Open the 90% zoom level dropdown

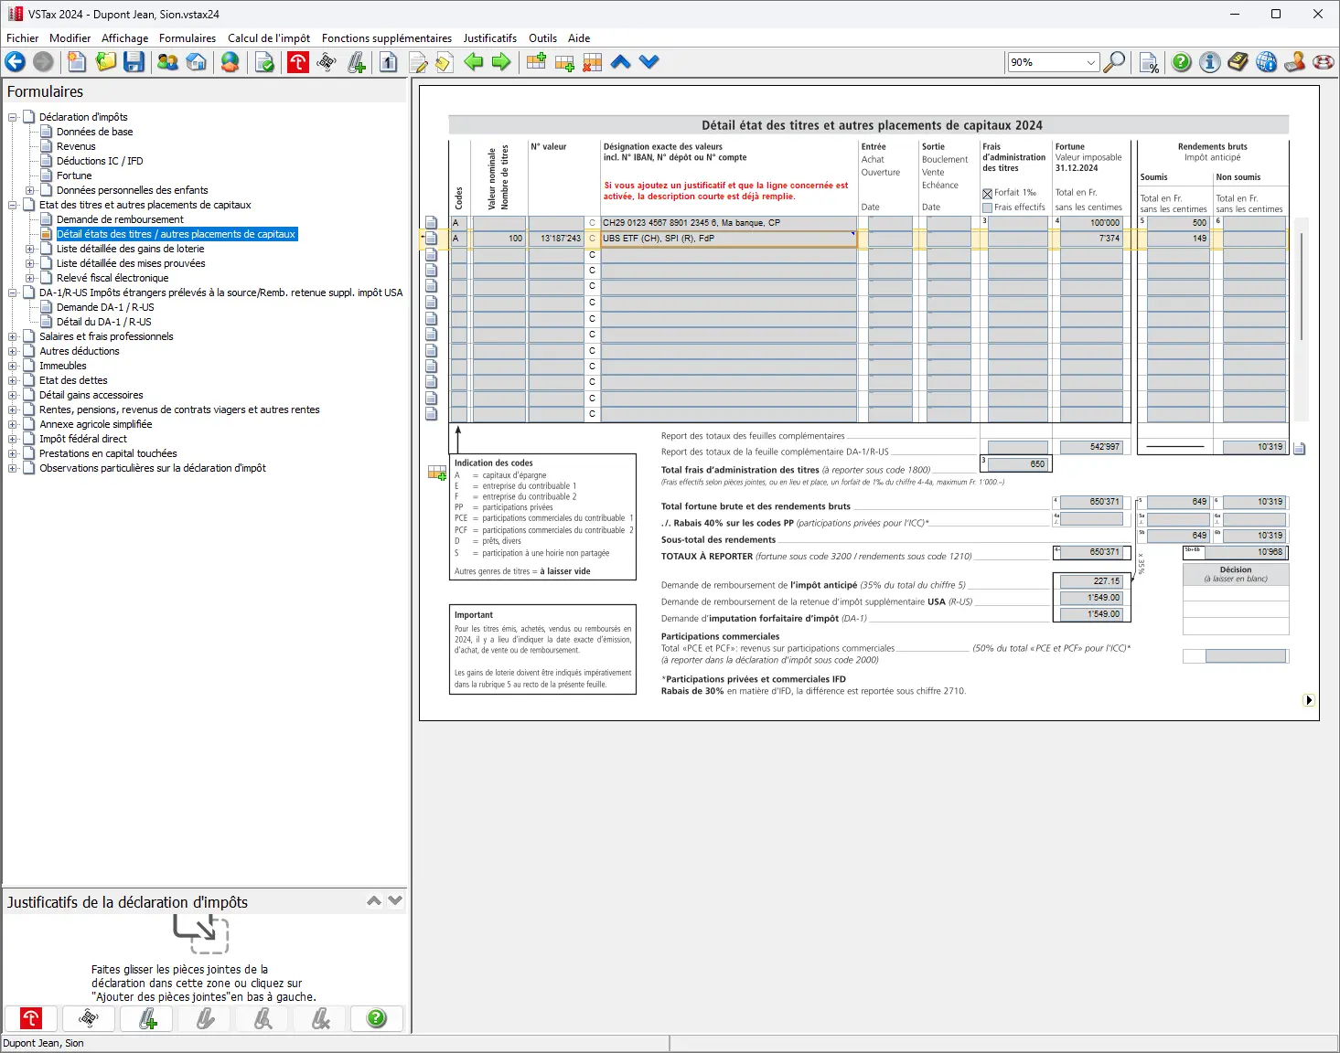[1090, 62]
